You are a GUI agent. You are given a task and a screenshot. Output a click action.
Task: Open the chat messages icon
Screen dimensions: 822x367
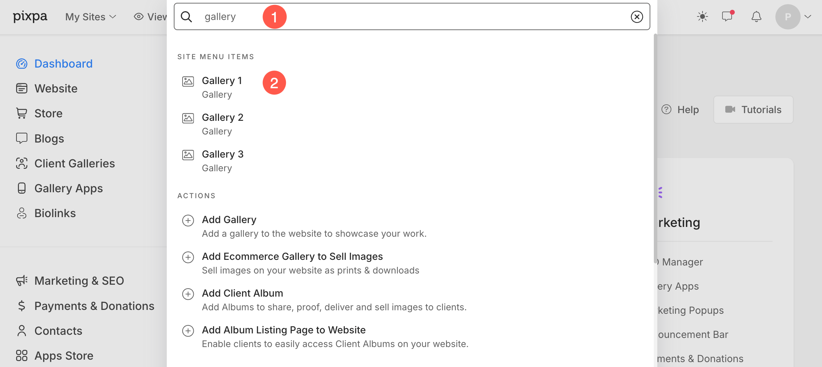click(727, 17)
